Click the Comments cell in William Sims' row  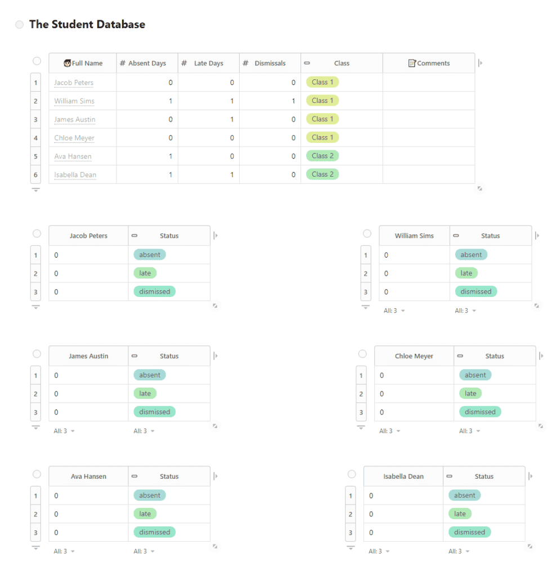point(428,101)
